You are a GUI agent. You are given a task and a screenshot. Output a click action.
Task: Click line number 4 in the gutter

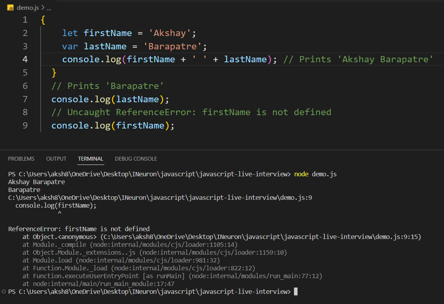(25, 60)
